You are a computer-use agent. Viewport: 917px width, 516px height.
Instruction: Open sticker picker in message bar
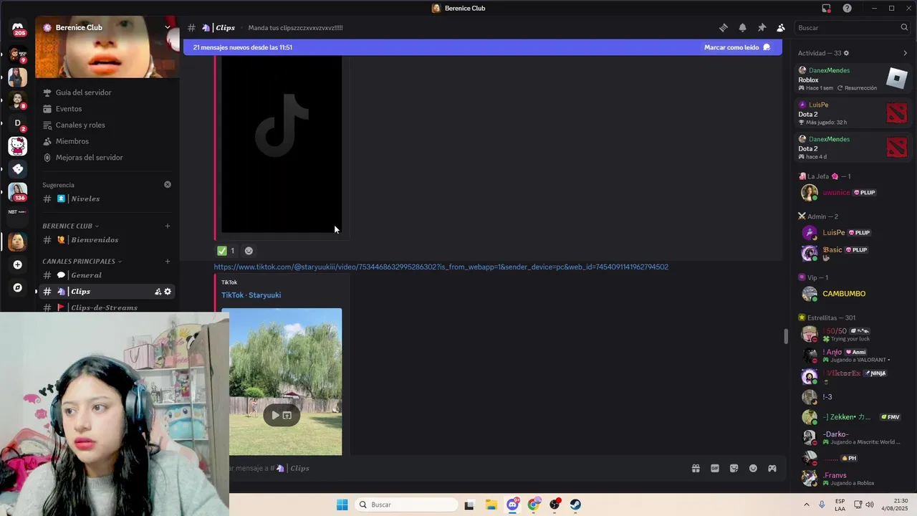tap(734, 468)
